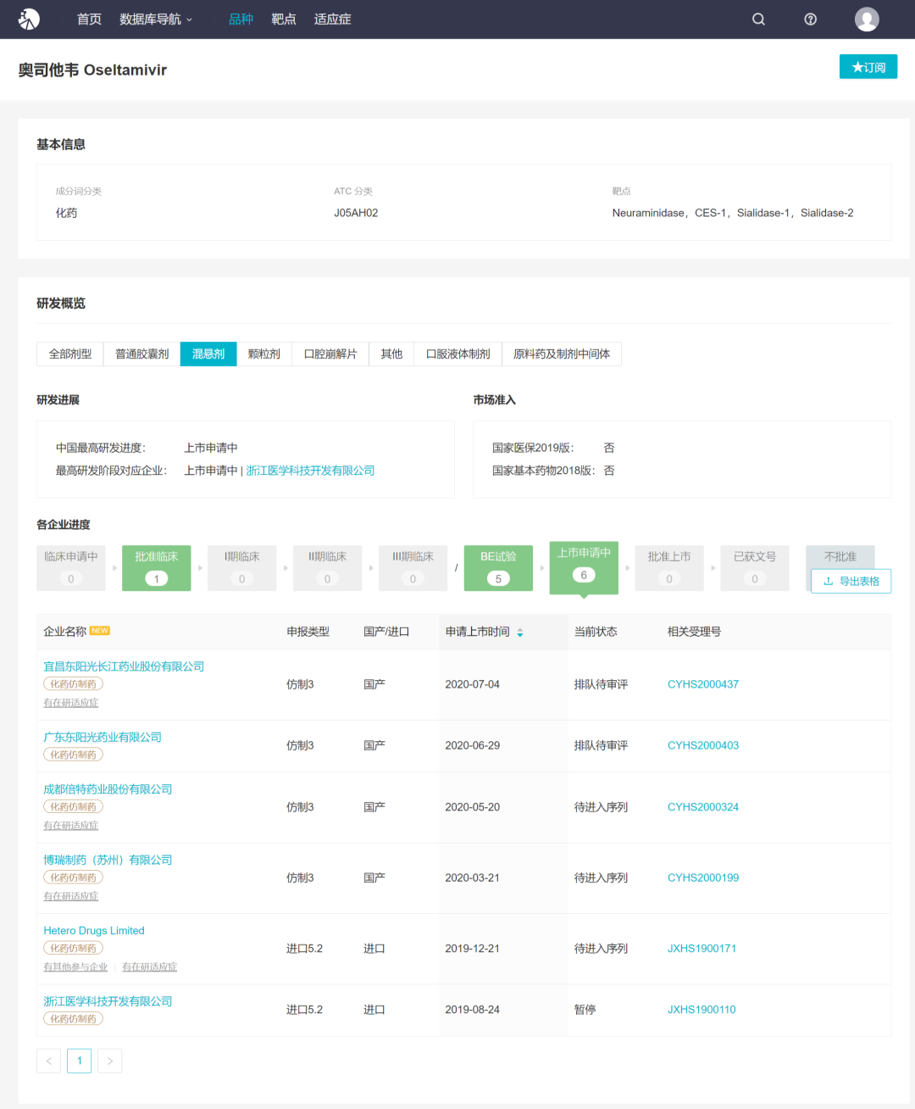Open 宜昌东阳光长江药业股份有限公司 company link
The height and width of the screenshot is (1109, 915).
(x=124, y=666)
